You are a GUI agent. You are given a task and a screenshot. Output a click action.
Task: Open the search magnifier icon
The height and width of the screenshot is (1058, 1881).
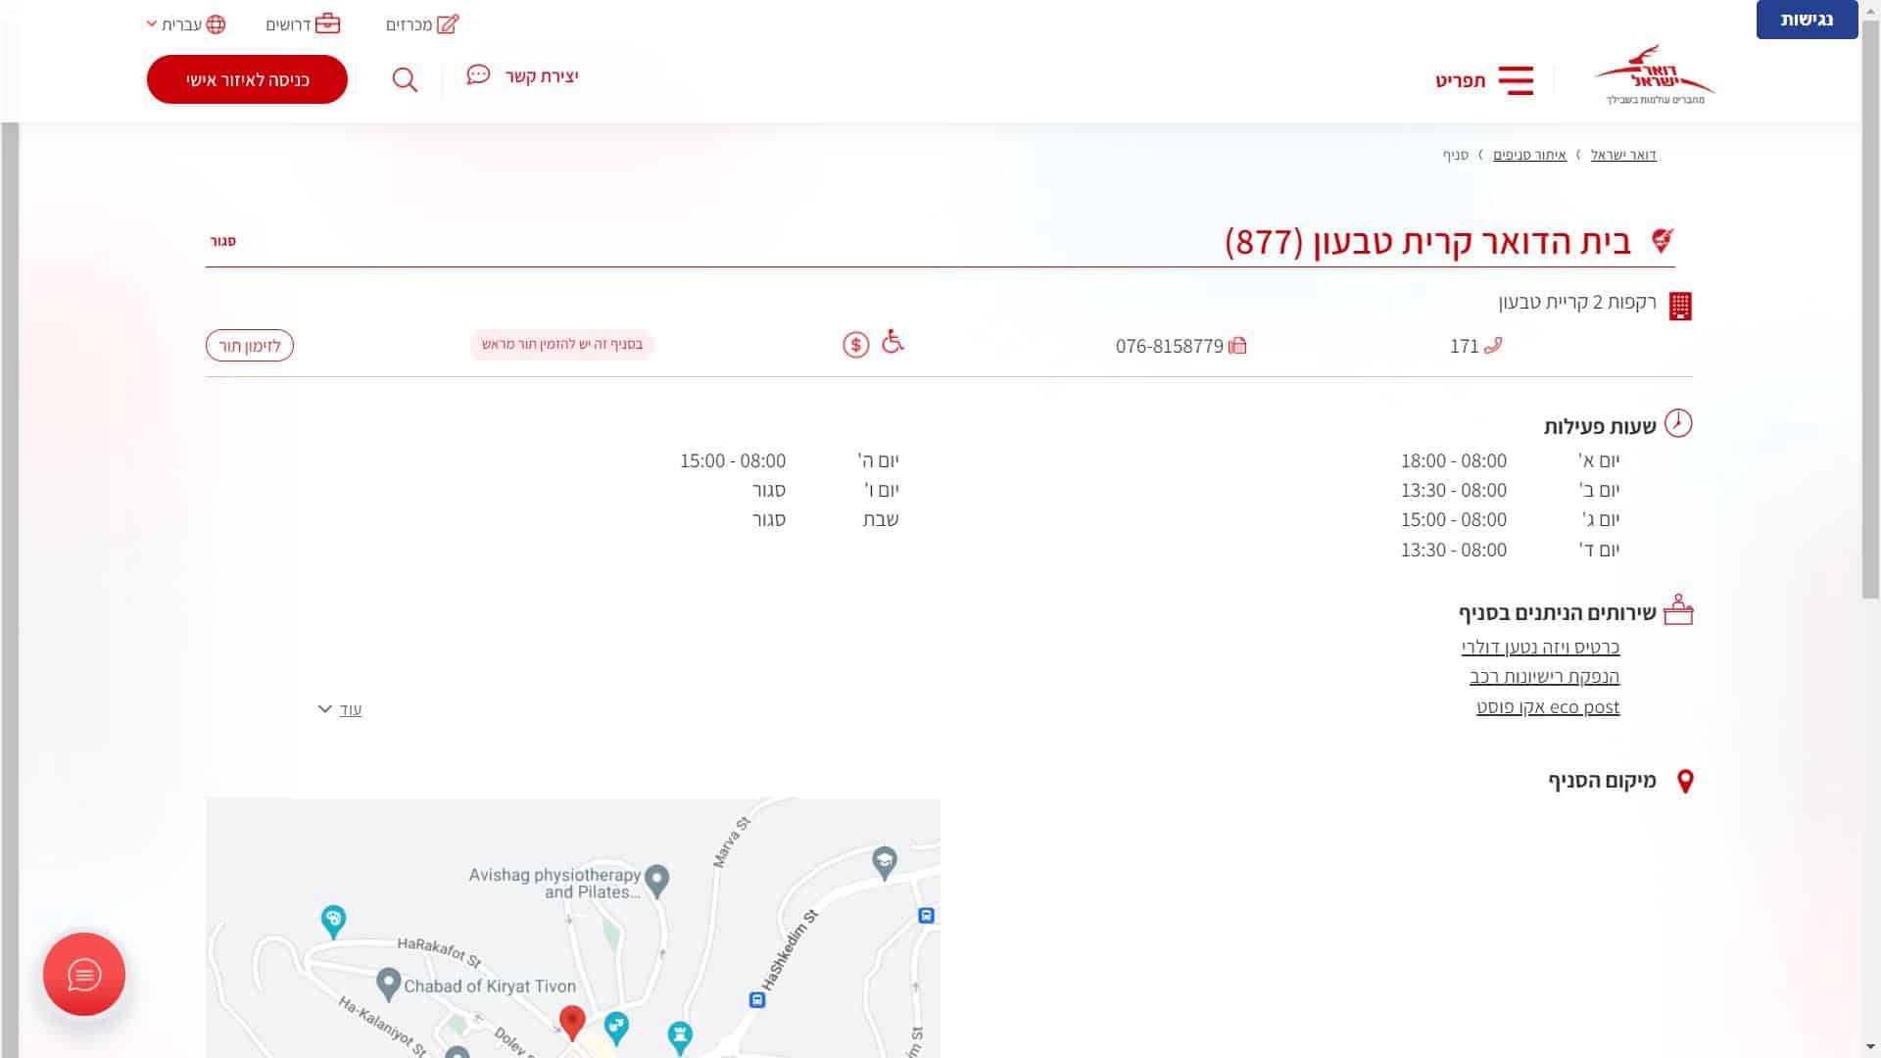coord(405,80)
